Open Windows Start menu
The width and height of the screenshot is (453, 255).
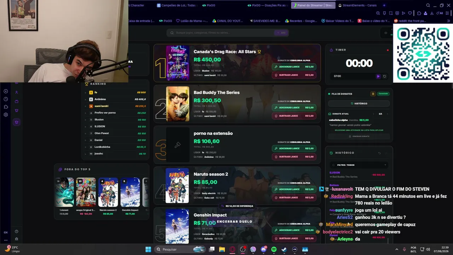tap(148, 249)
